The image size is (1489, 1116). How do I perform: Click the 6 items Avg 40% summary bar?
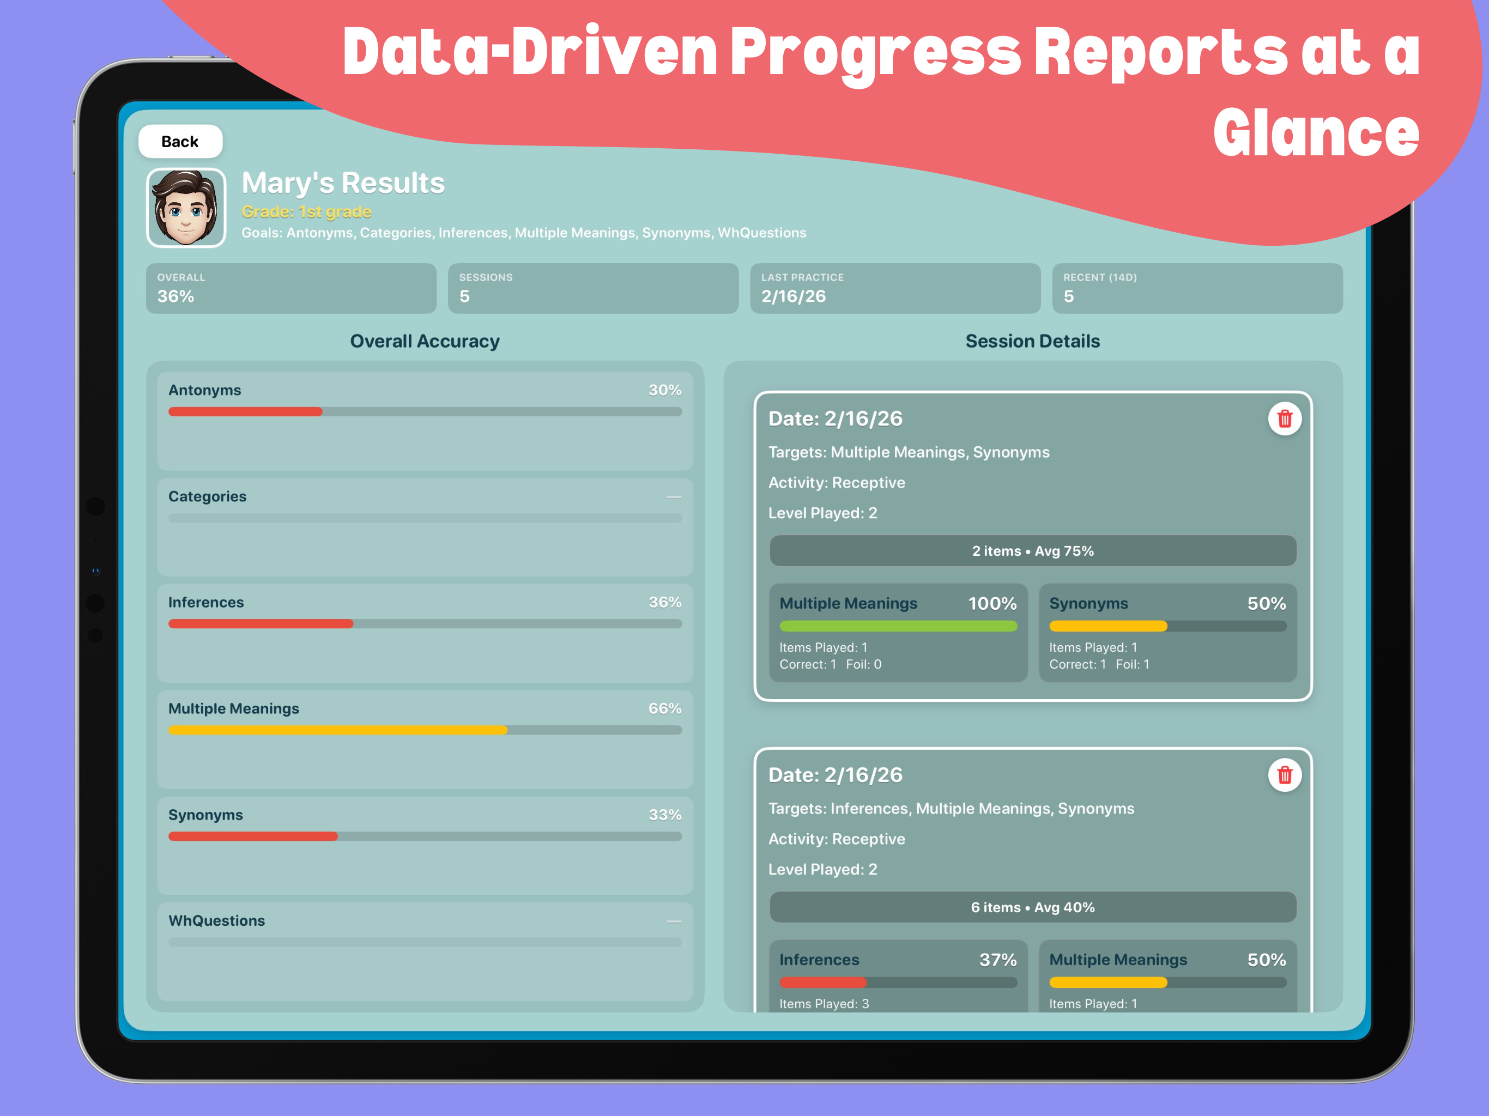point(1032,907)
